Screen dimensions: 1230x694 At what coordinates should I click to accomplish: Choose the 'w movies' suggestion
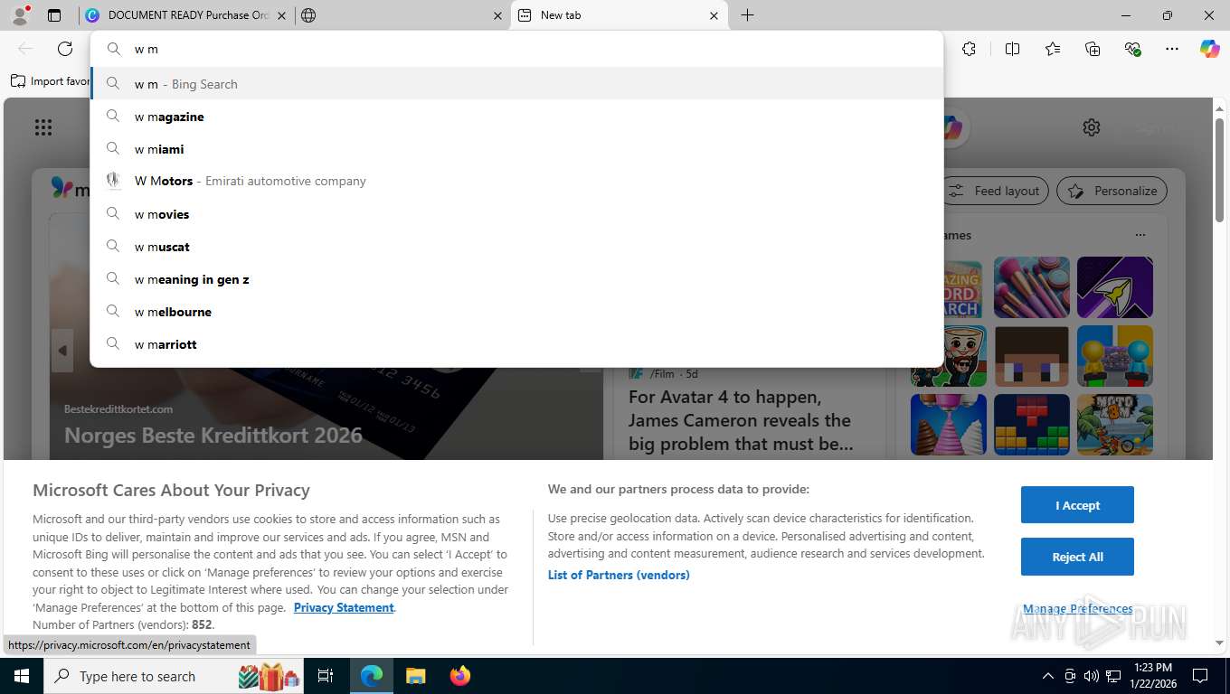517,214
